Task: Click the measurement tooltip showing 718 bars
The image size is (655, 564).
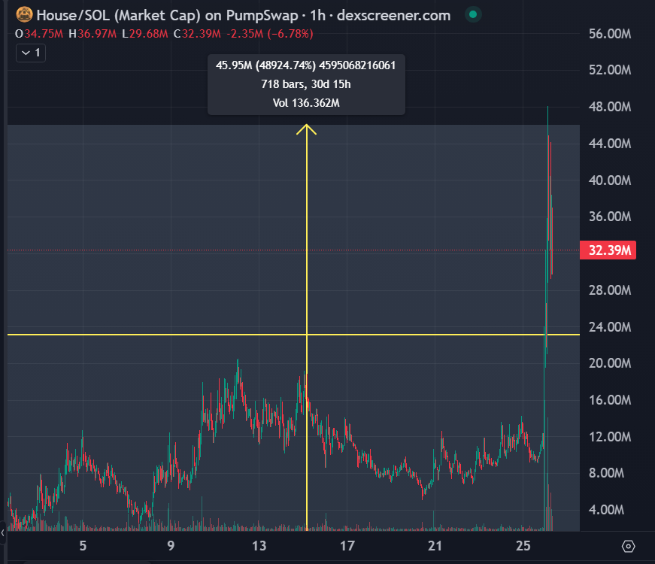Action: 306,84
